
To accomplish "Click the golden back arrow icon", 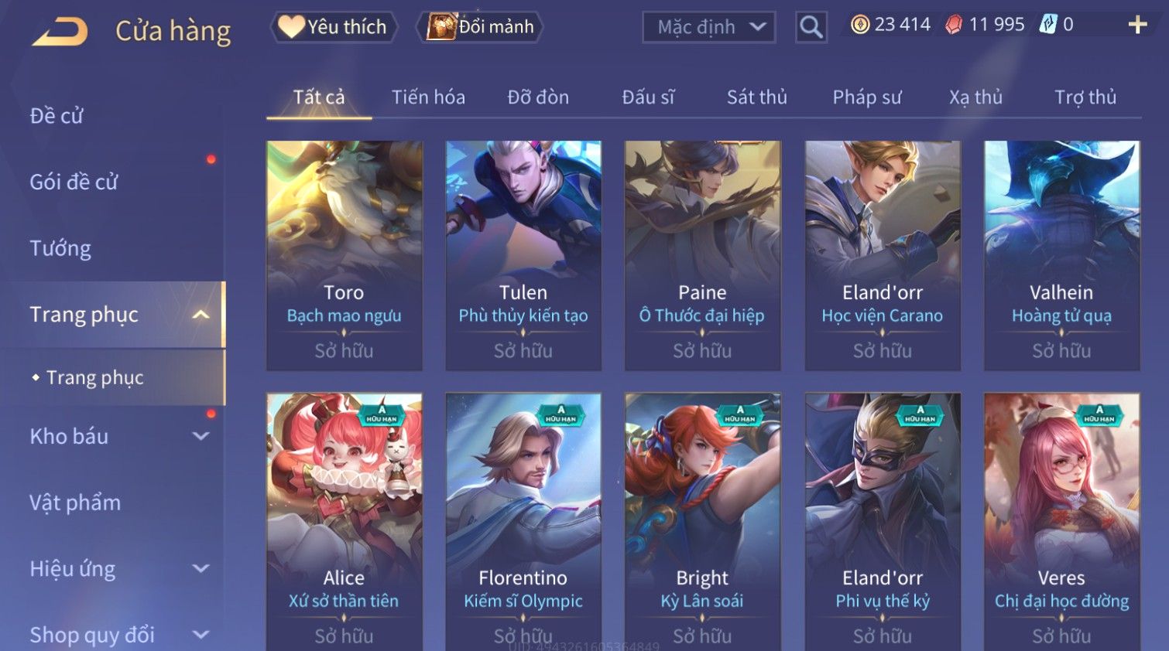I will click(x=60, y=32).
